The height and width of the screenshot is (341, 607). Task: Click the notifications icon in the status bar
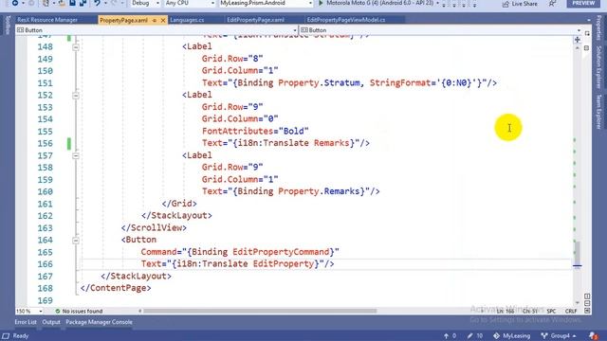click(593, 335)
